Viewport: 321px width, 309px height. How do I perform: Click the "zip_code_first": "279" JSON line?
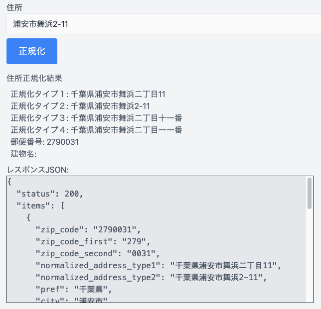click(x=93, y=241)
